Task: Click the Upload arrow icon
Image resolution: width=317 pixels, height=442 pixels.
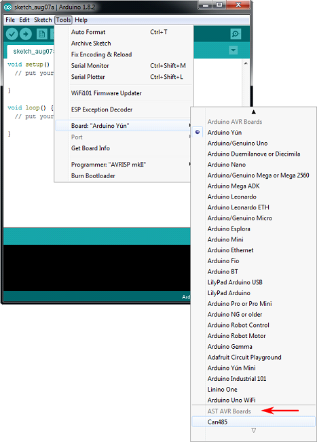Action: [x=26, y=34]
